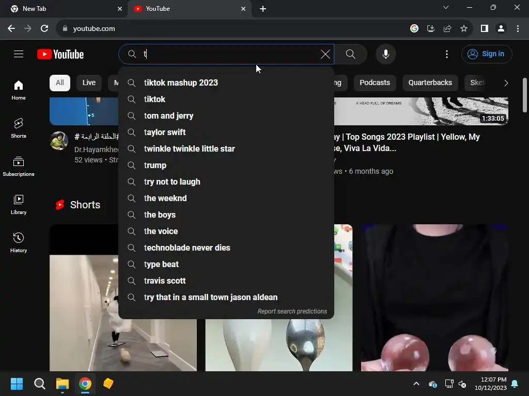Viewport: 529px width, 396px height.
Task: Choose suggestion 'technoblade never dies'
Action: [226, 248]
